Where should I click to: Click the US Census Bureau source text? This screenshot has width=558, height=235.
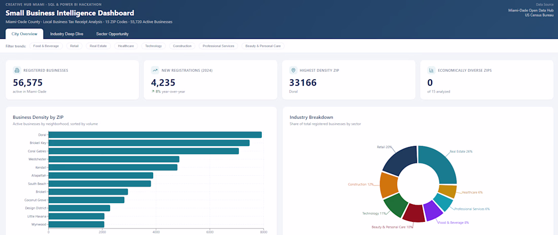539,15
